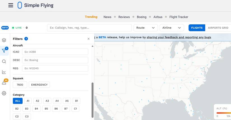Click the Simple Flying logo

35,5
